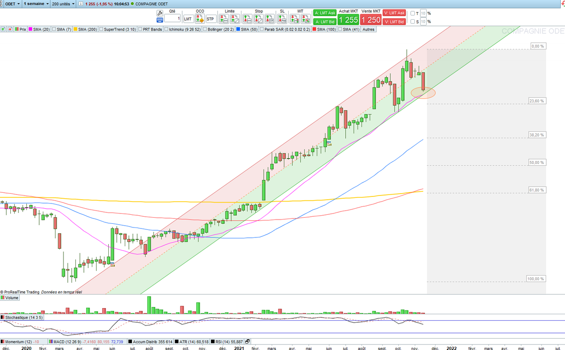565x350 pixels.
Task: Click the third Stop order icon
Action: [x=270, y=19]
